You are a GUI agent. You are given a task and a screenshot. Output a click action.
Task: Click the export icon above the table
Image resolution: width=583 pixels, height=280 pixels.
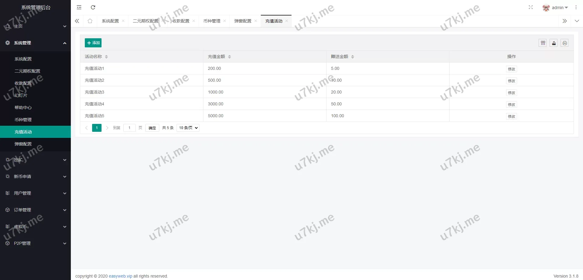(x=554, y=43)
